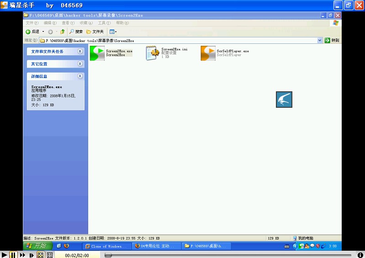Switch to F:\046569\桌面 folder taskbar button
Viewport: 365px width, 258px height.
(x=206, y=246)
